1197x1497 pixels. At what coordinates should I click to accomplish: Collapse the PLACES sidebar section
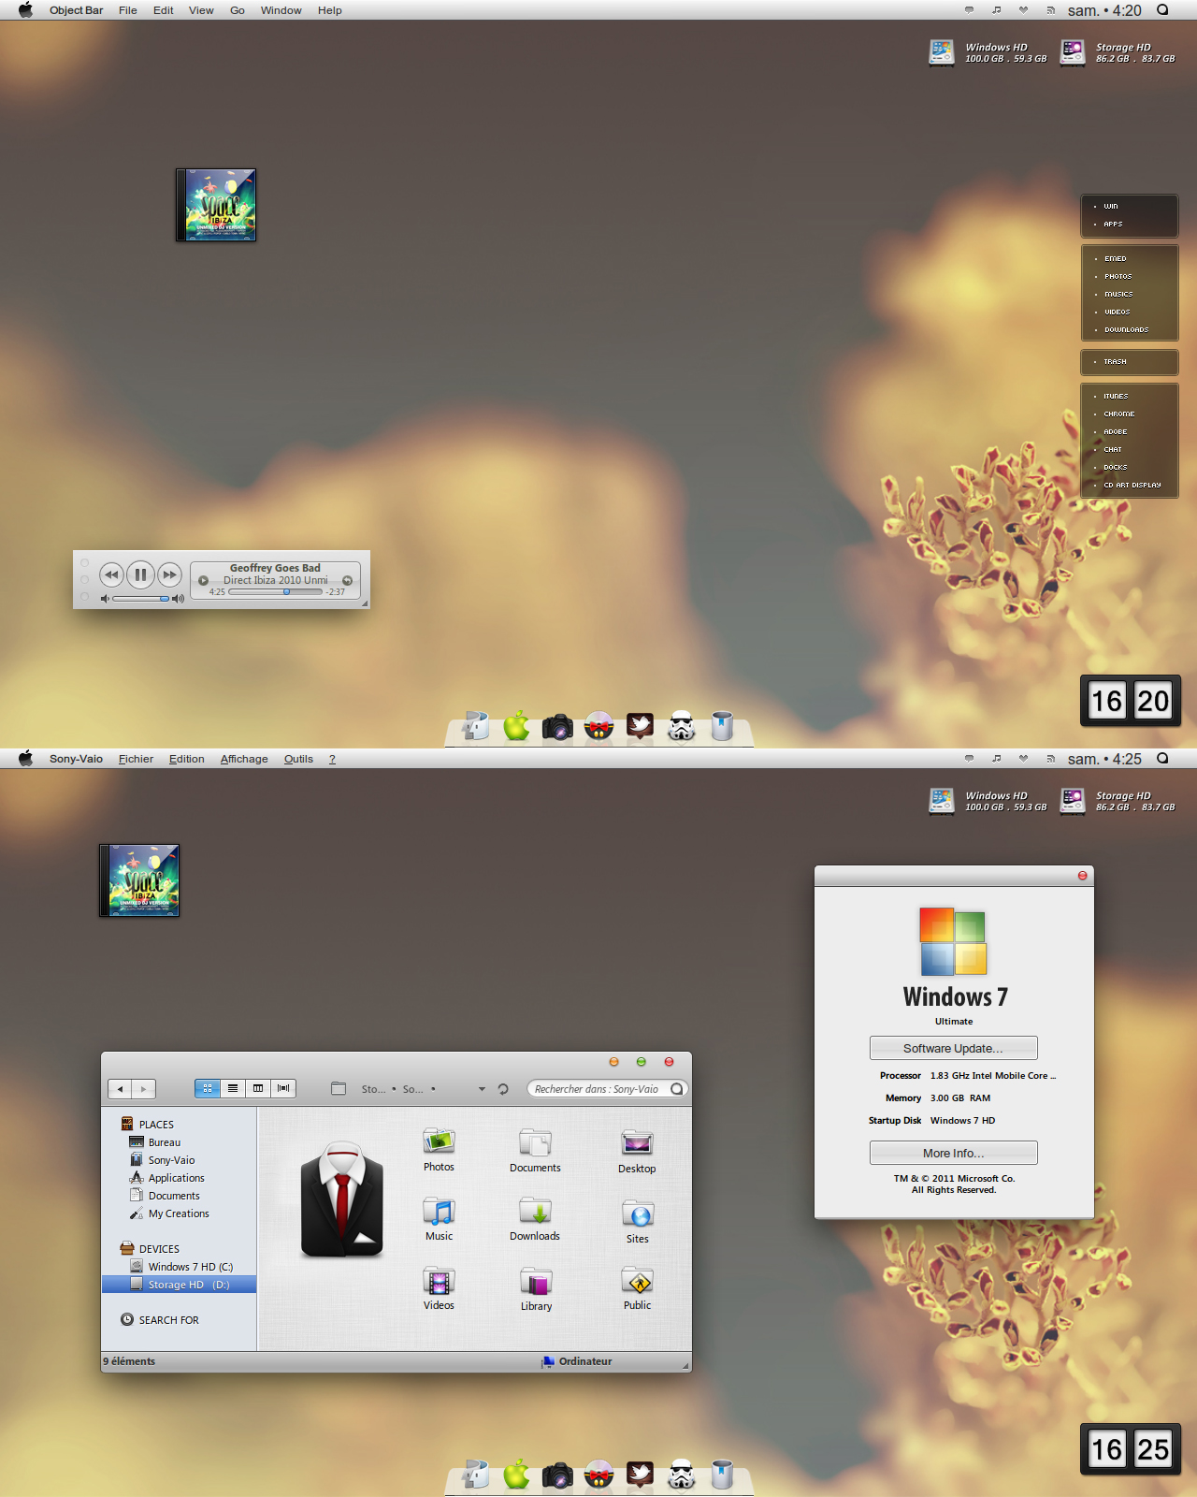pos(156,1125)
